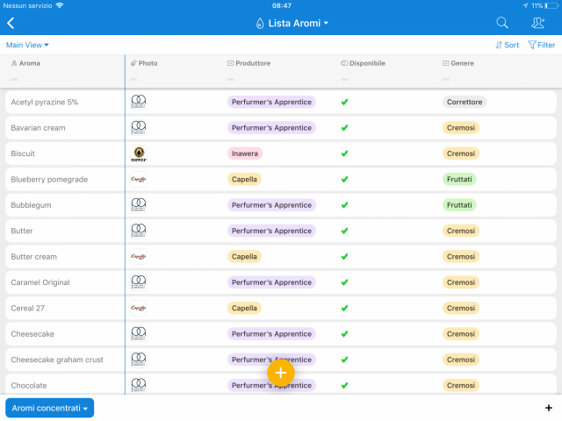Toggle Disponibile check for Acetyl pyrazine 5%

point(344,102)
